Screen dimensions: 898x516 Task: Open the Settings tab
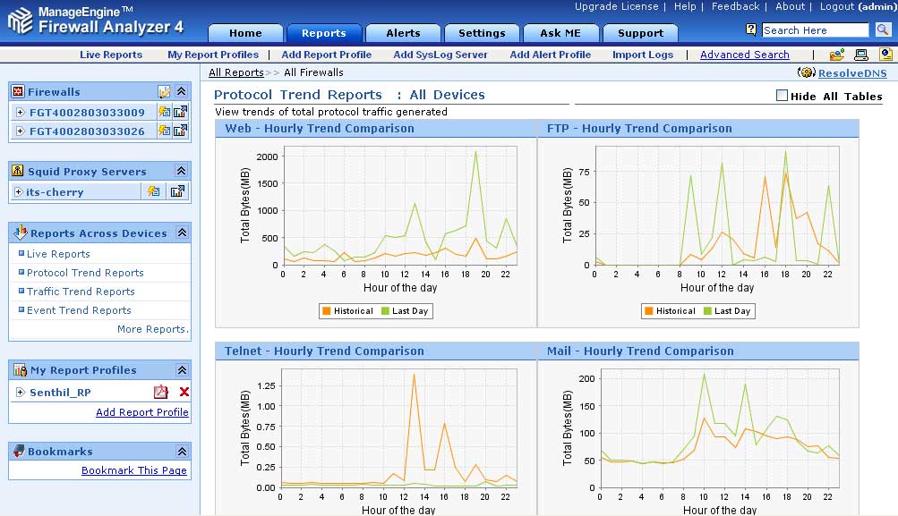[482, 33]
